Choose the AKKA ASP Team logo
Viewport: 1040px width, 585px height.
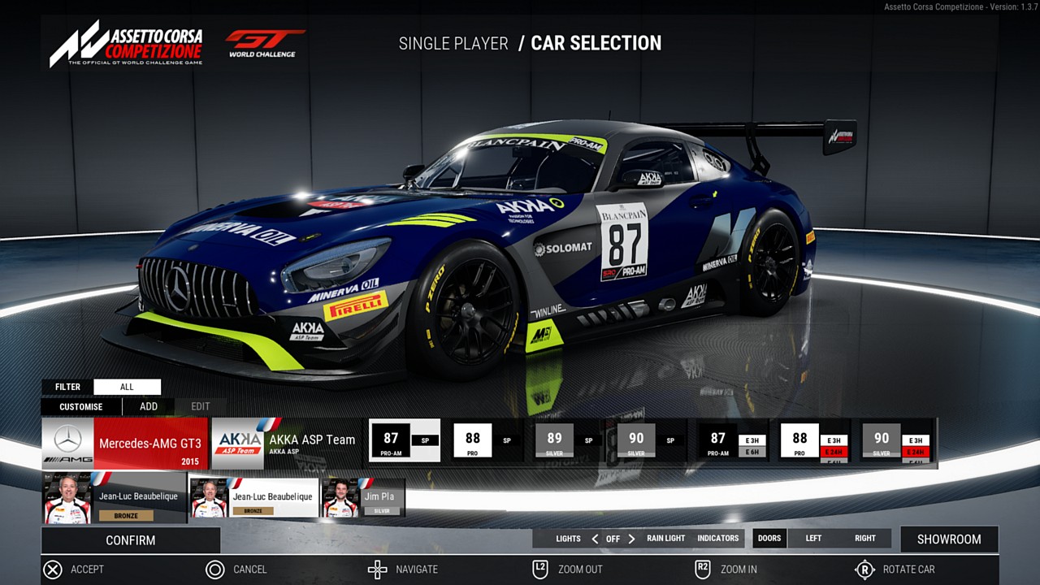(238, 444)
